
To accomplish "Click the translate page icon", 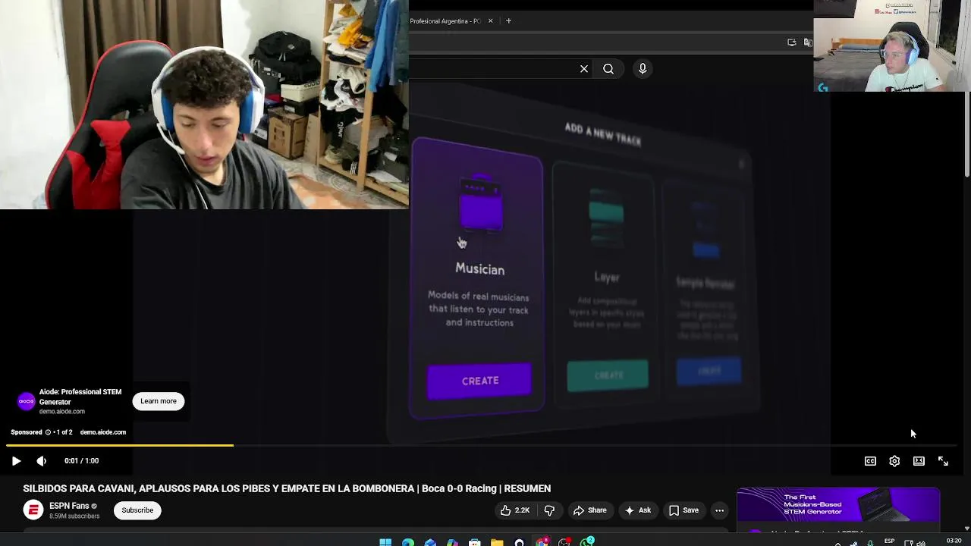I will coord(808,42).
